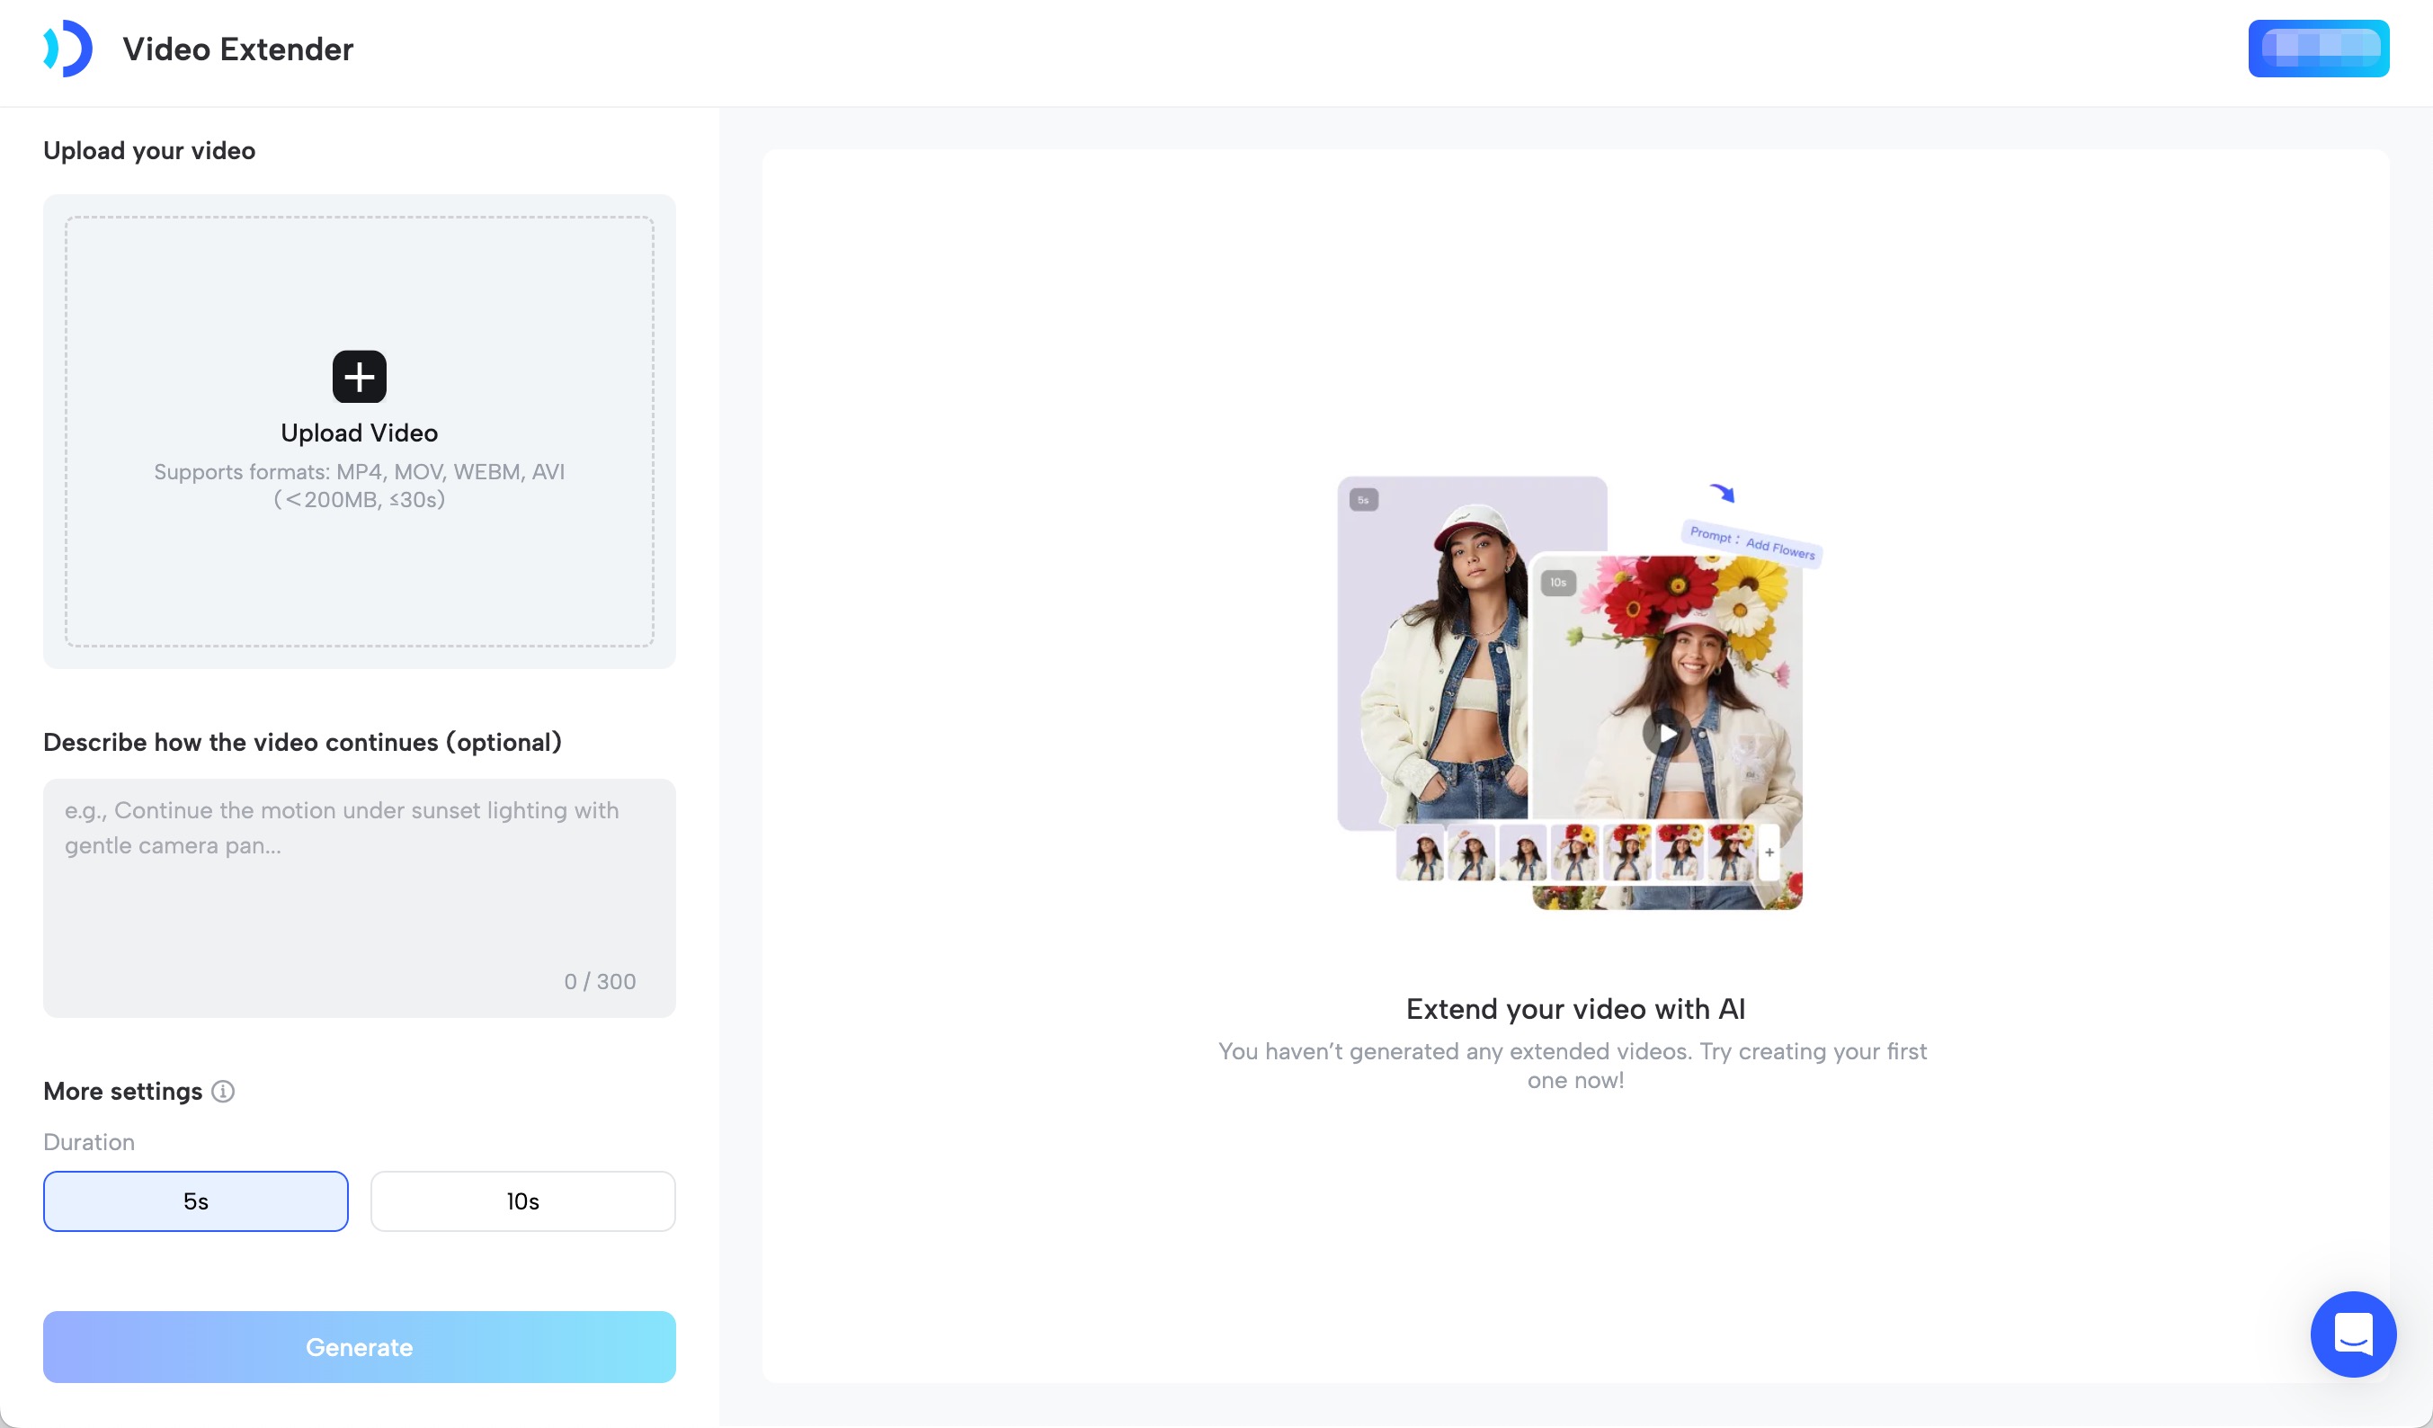Click the 5s badge on preview image
Viewport: 2433px width, 1428px height.
(1363, 500)
